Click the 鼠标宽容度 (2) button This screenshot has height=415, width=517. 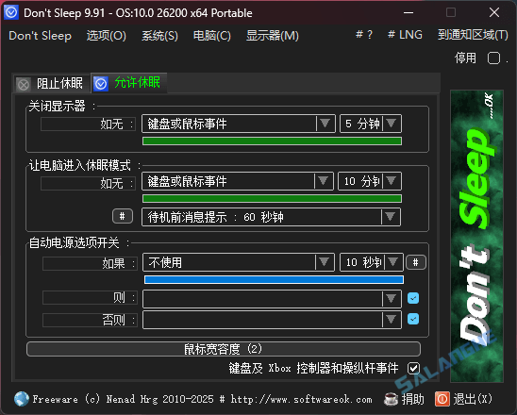point(224,349)
